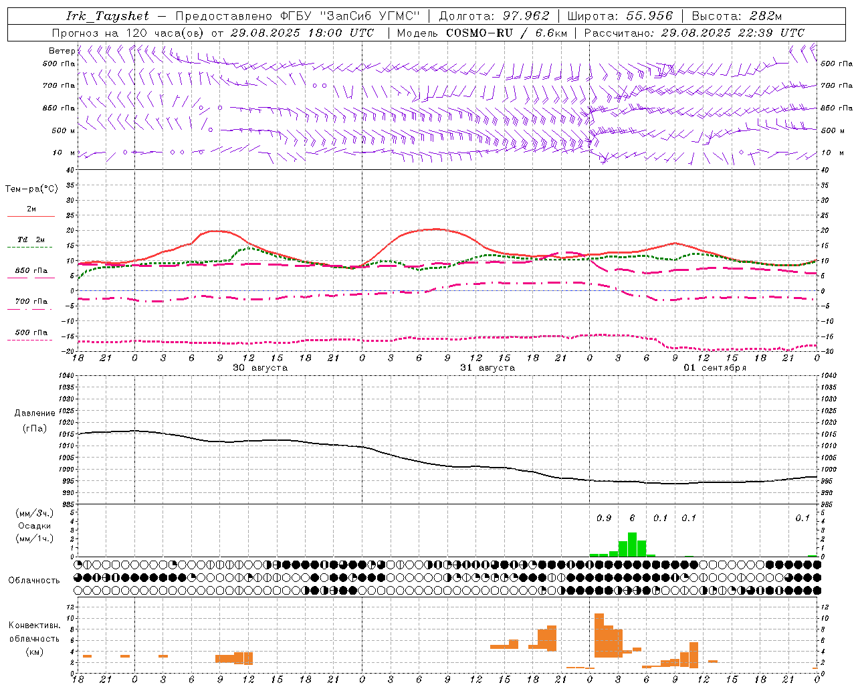Click the Широта: 55.956 value

click(621, 16)
